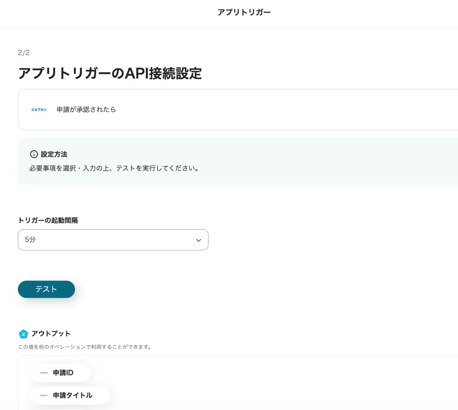Click the 必要事項を選択 instruction text
Screen dimensions: 458x410
pyautogui.click(x=114, y=168)
